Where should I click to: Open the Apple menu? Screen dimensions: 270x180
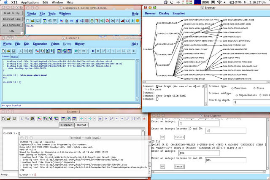point(5,2)
